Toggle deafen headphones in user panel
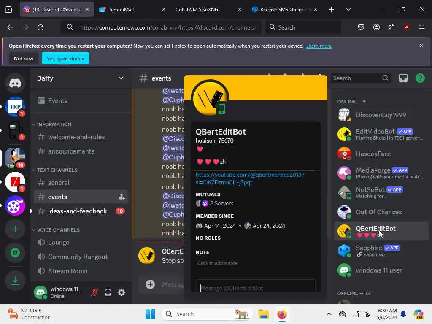Screen dimensions: 432x324 point(108,292)
